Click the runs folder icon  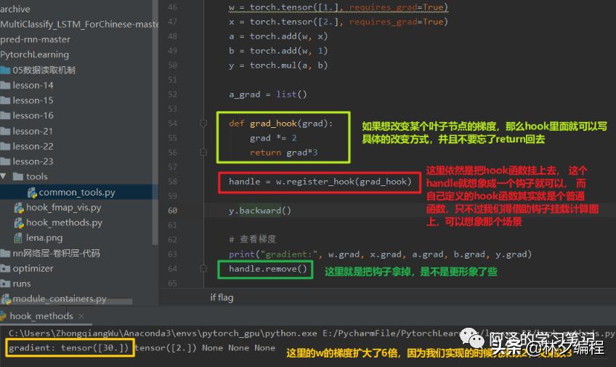(6, 283)
